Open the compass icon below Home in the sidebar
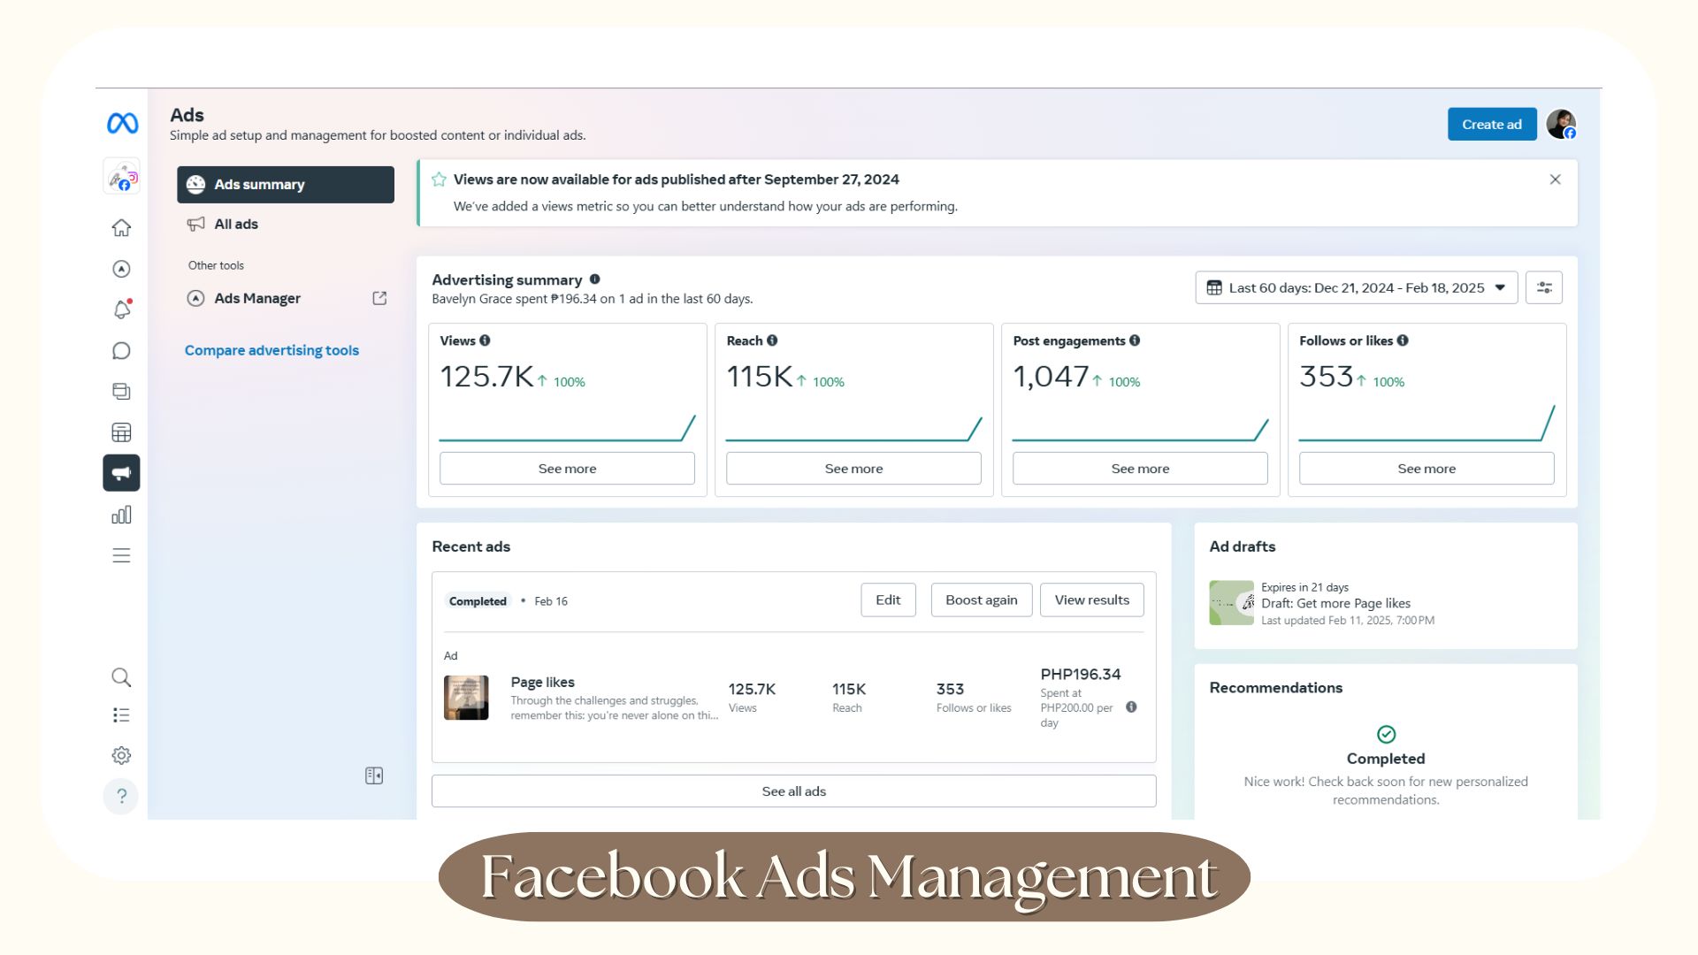The height and width of the screenshot is (955, 1698). 121,269
